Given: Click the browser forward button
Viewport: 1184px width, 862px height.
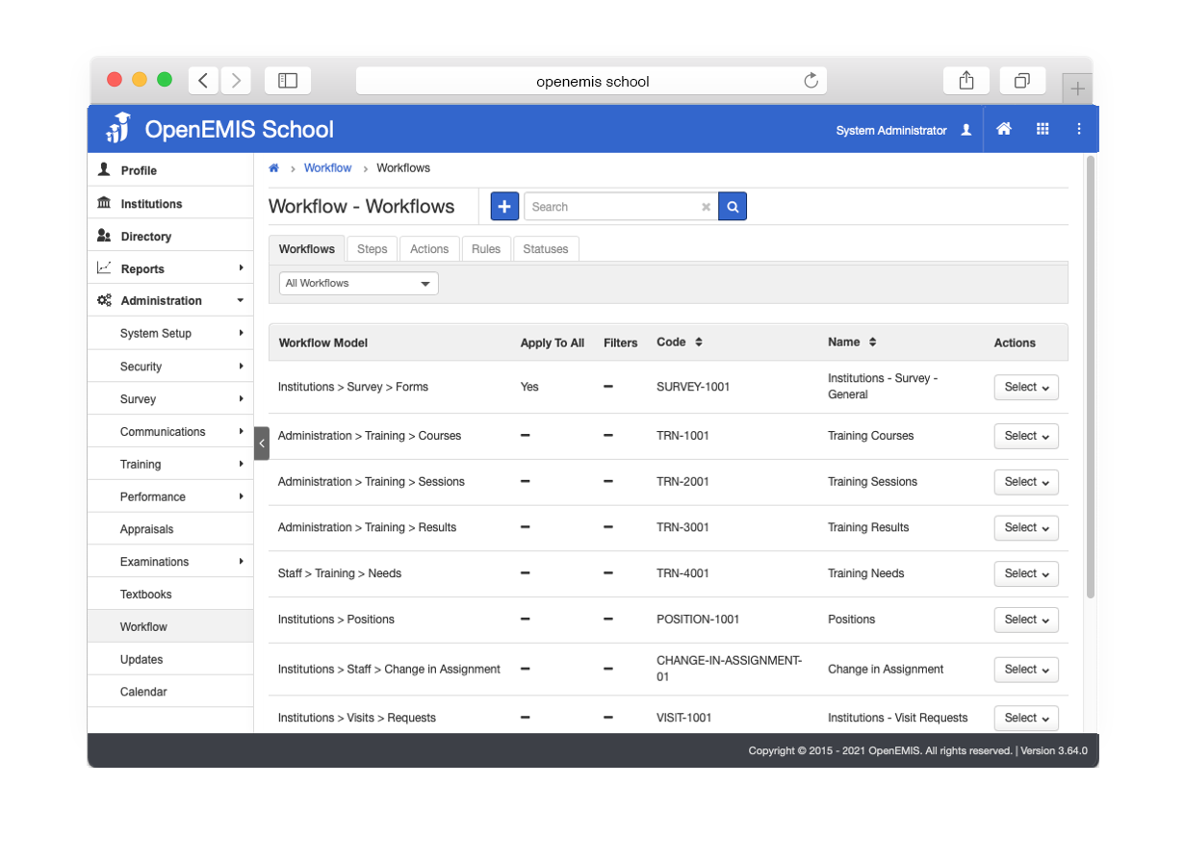Looking at the screenshot, I should tap(236, 81).
